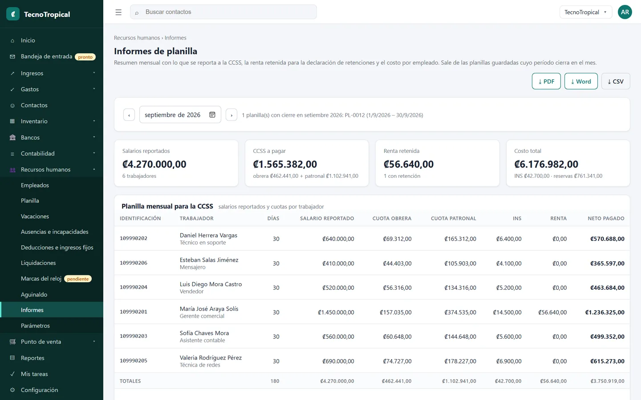Expand the Punto de venta submenu arrow
641x400 pixels.
coord(94,341)
